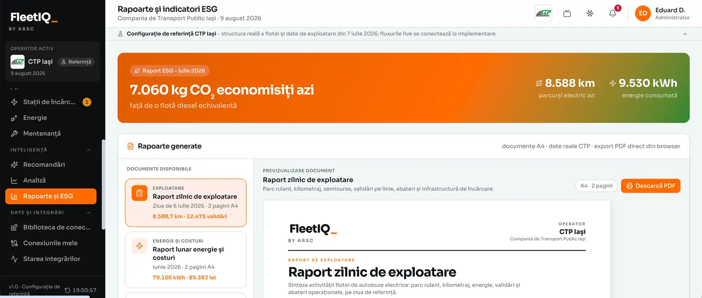Click the "Ziua de 6 iulie 2026 · 2 pagini A4" text
The height and width of the screenshot is (298, 702).
195,206
